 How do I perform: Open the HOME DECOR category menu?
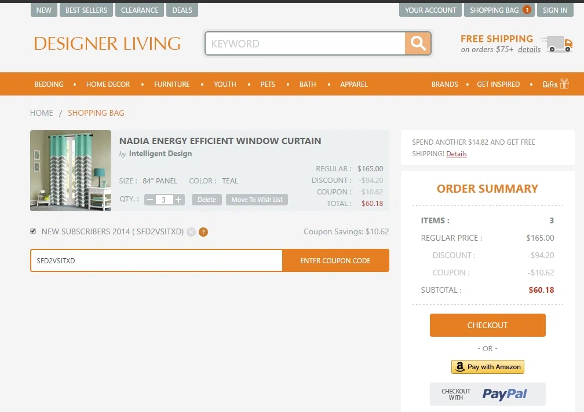tap(108, 84)
